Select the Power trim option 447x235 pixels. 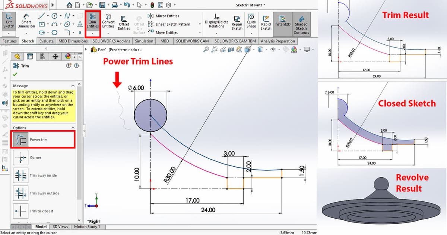(44, 140)
